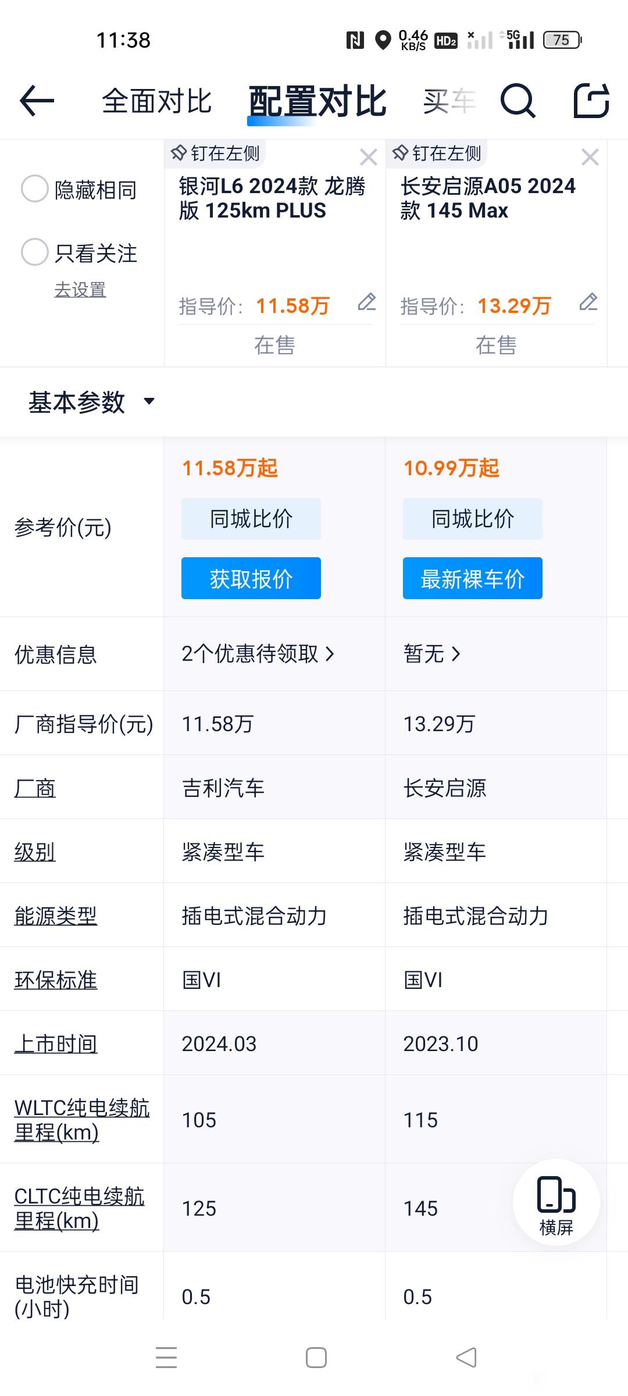
Task: Remove 长安启源A05 column with its X icon
Action: pyautogui.click(x=590, y=157)
